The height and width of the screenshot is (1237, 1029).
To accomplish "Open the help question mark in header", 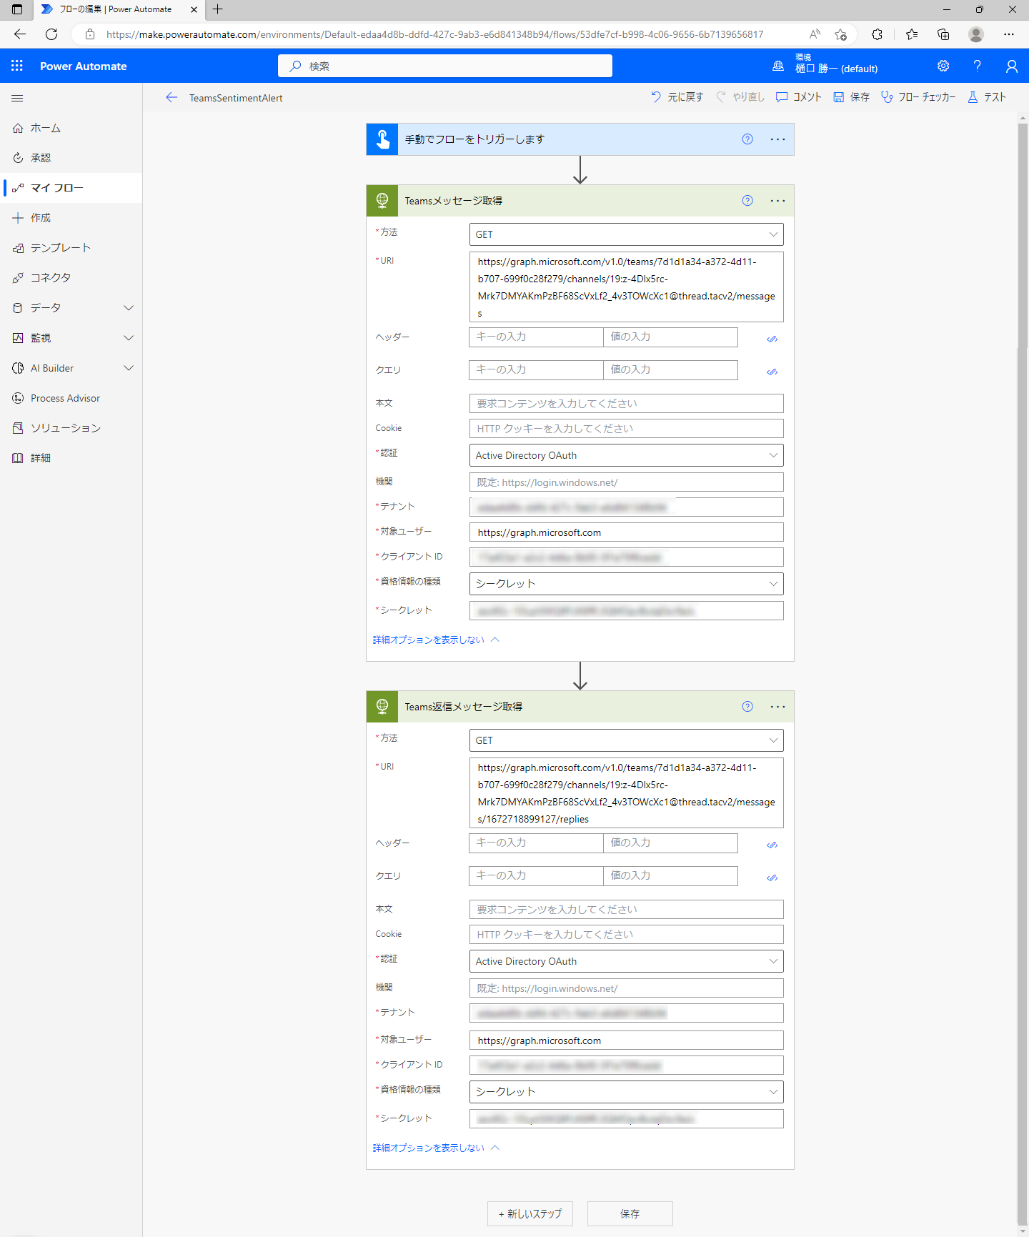I will (x=977, y=66).
